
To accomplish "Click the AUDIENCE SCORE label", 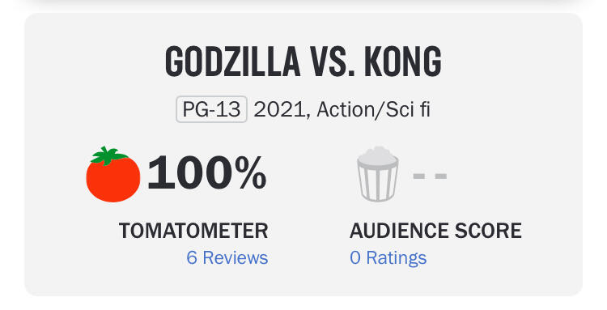I will (x=435, y=231).
